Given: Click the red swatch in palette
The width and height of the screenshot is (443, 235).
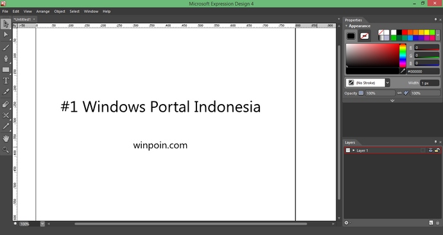Looking at the screenshot, I should (x=404, y=32).
